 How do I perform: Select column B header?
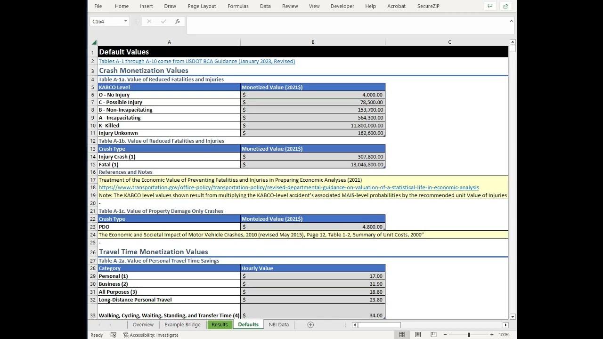point(313,42)
